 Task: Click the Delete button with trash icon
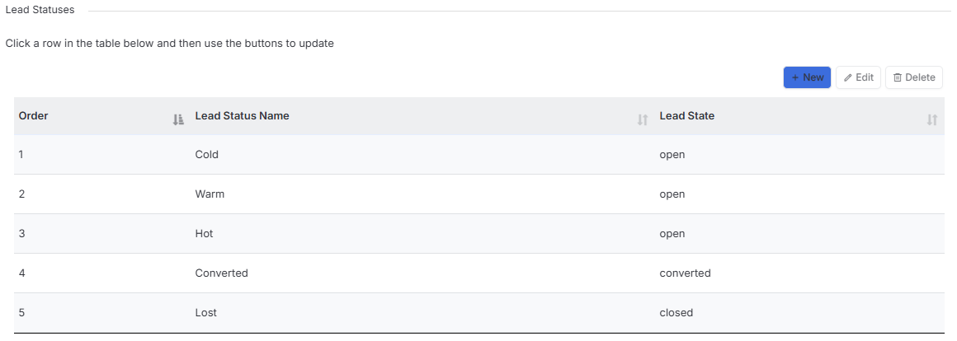click(913, 77)
